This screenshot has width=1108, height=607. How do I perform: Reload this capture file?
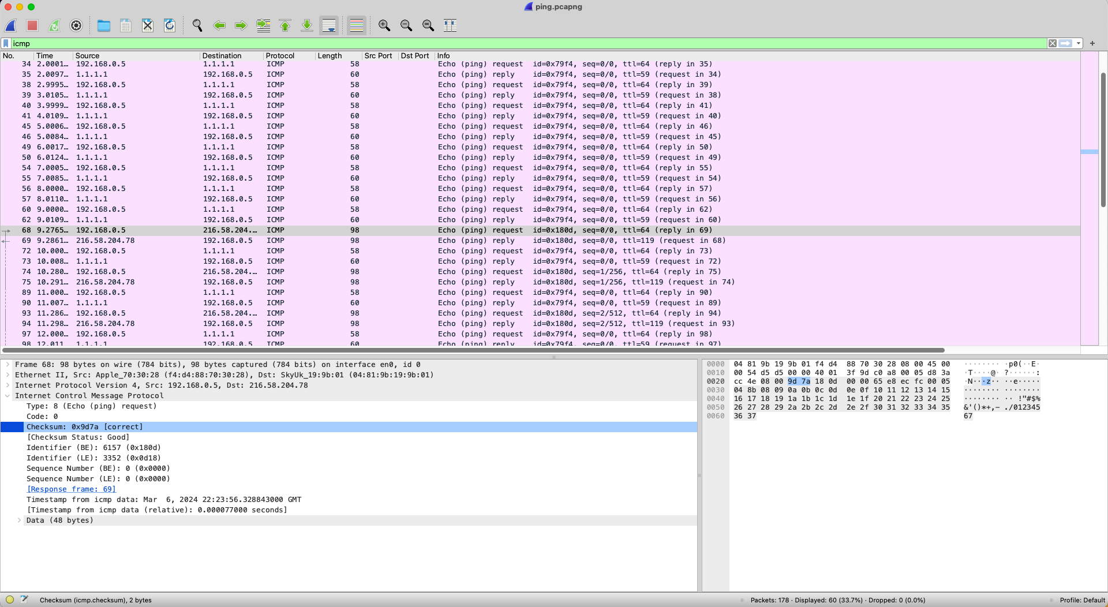coord(170,25)
